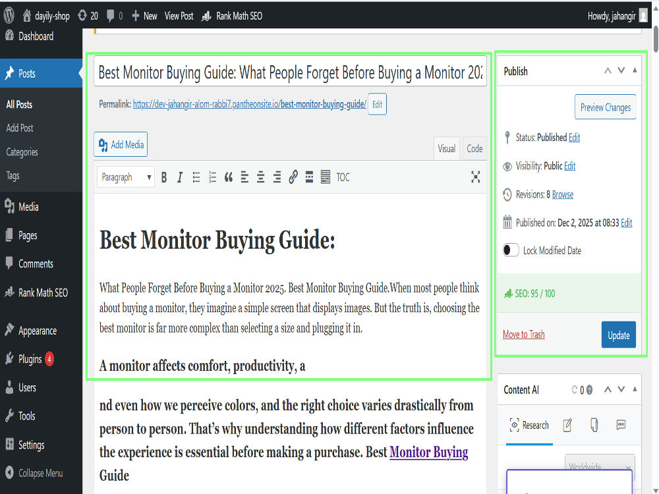The image size is (659, 494).
Task: Switch to the Code editor tab
Action: [x=474, y=149]
